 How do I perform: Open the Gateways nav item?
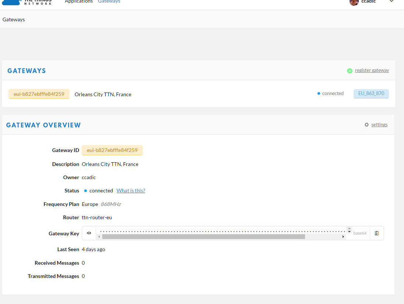(x=109, y=1)
